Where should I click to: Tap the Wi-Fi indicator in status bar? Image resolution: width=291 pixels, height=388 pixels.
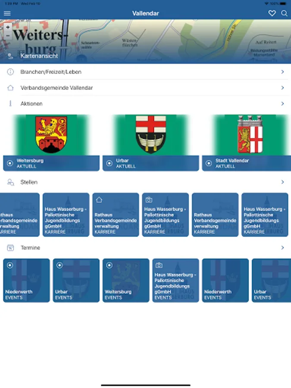pyautogui.click(x=266, y=3)
